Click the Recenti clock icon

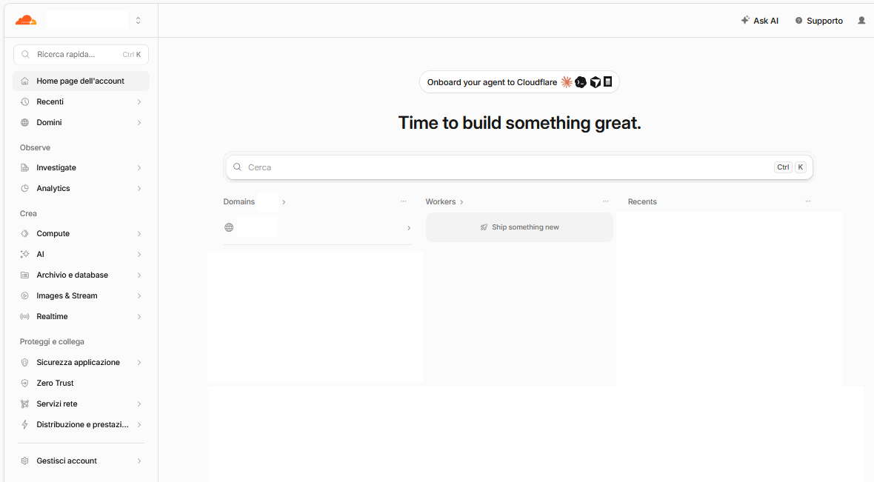24,102
